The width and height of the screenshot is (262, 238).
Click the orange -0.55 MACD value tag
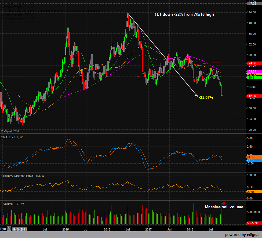[254, 157]
